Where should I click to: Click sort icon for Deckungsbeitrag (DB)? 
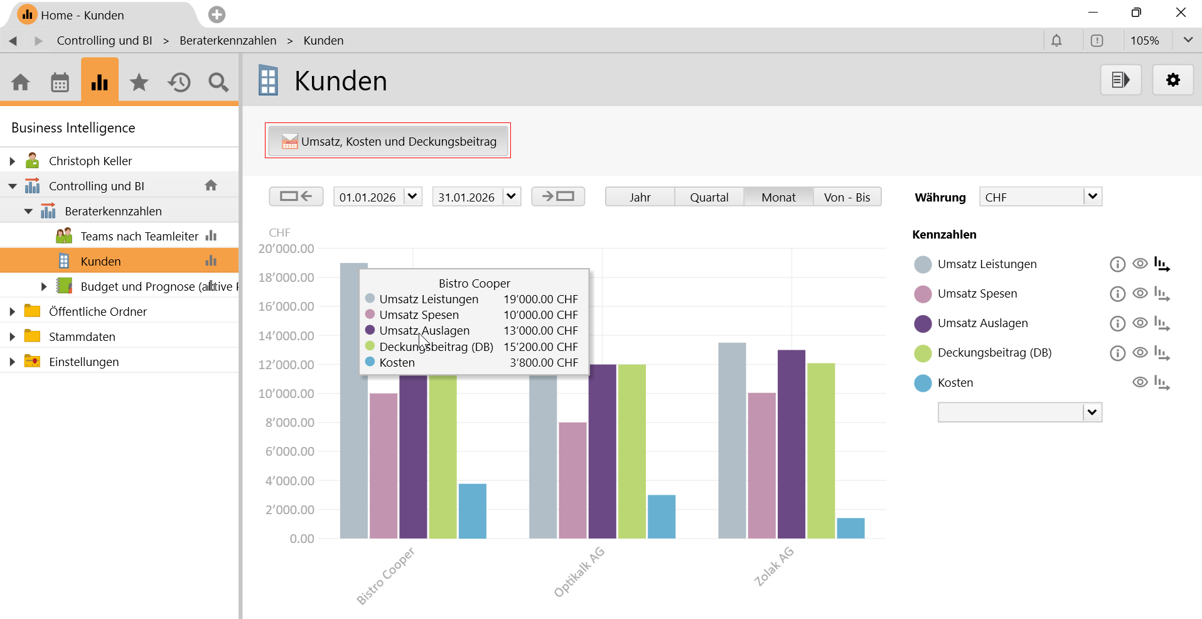pyautogui.click(x=1162, y=353)
